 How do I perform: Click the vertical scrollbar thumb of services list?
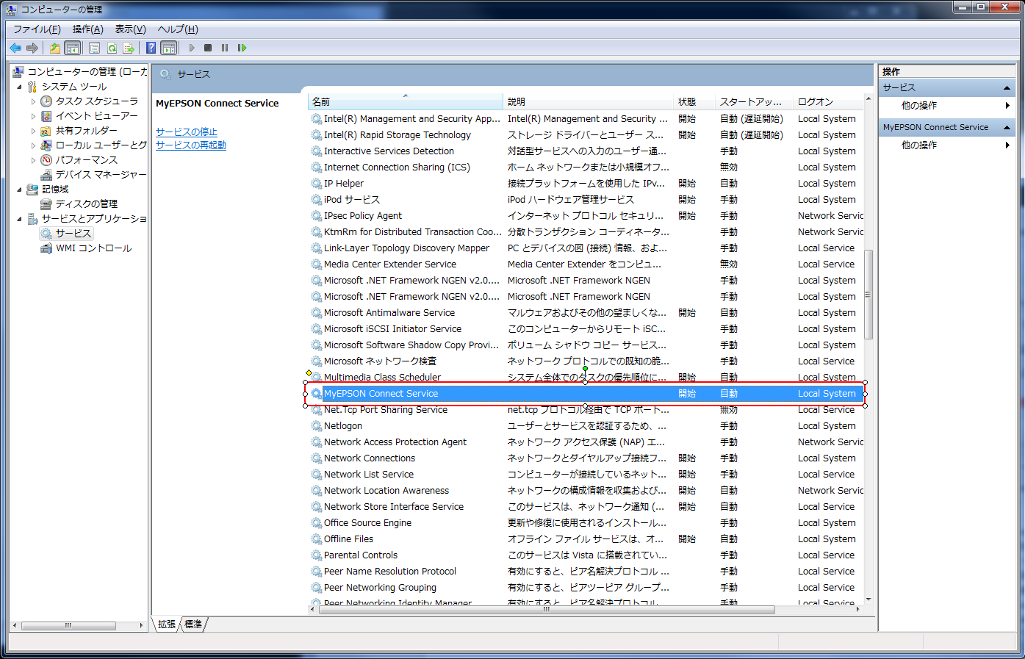coord(868,294)
